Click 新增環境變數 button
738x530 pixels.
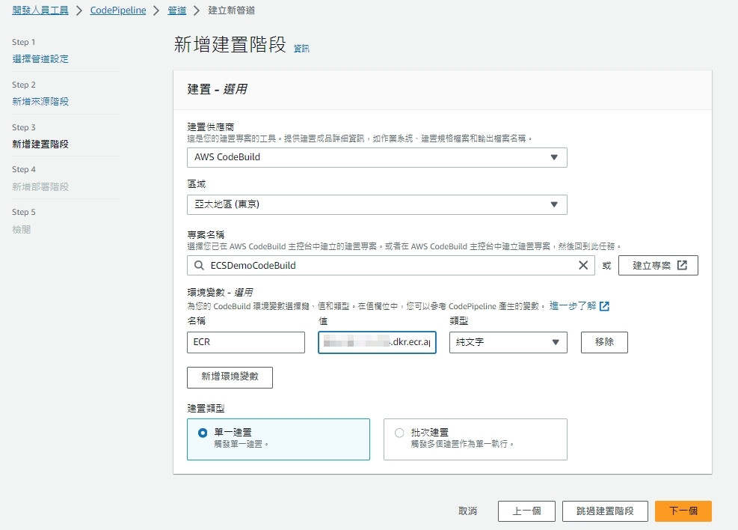(230, 377)
